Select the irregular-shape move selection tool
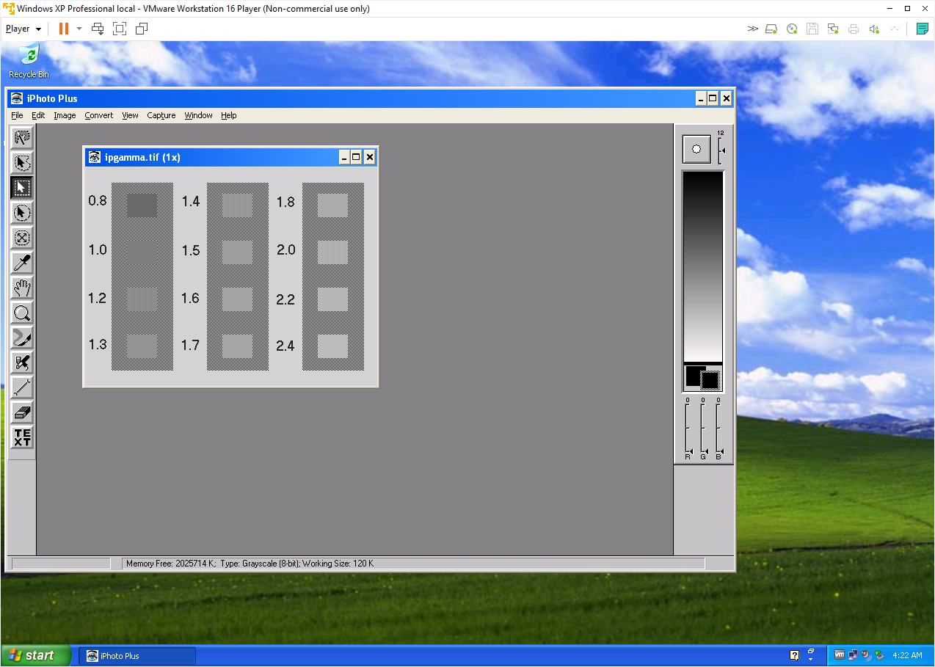This screenshot has height=667, width=935. coord(22,163)
